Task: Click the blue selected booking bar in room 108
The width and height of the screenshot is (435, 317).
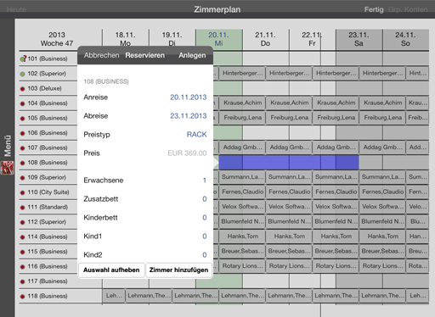Action: (289, 162)
